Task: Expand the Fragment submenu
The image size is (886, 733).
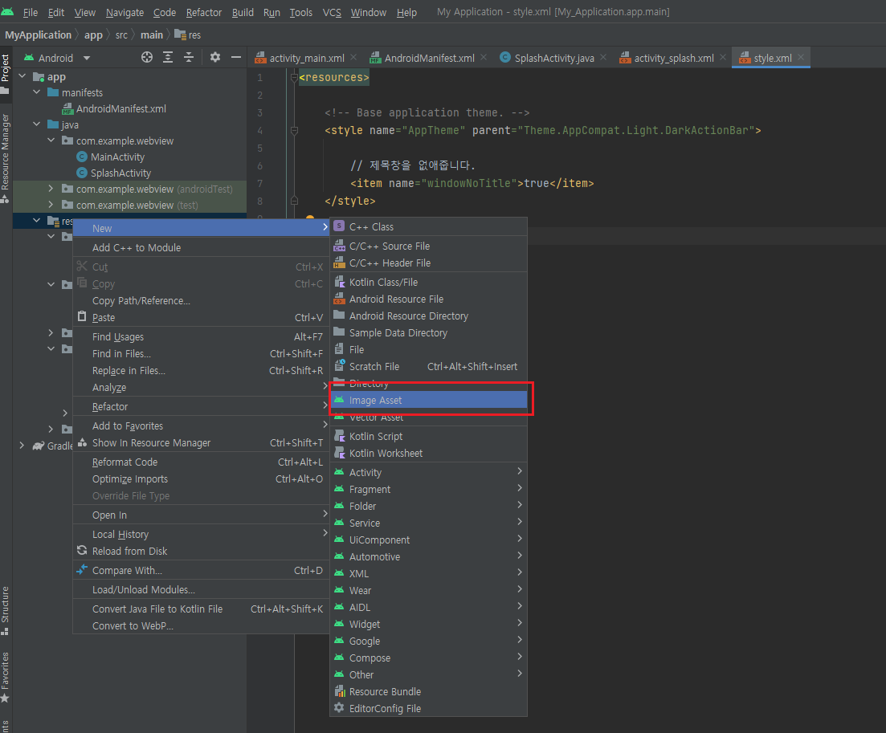Action: tap(428, 490)
